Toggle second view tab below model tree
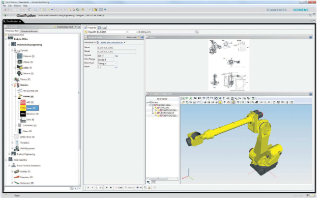 (154, 182)
